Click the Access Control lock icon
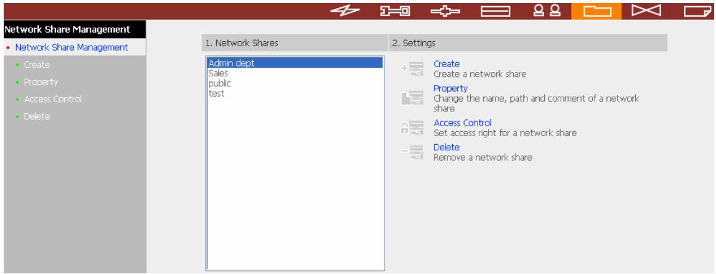The width and height of the screenshot is (716, 274). [412, 128]
